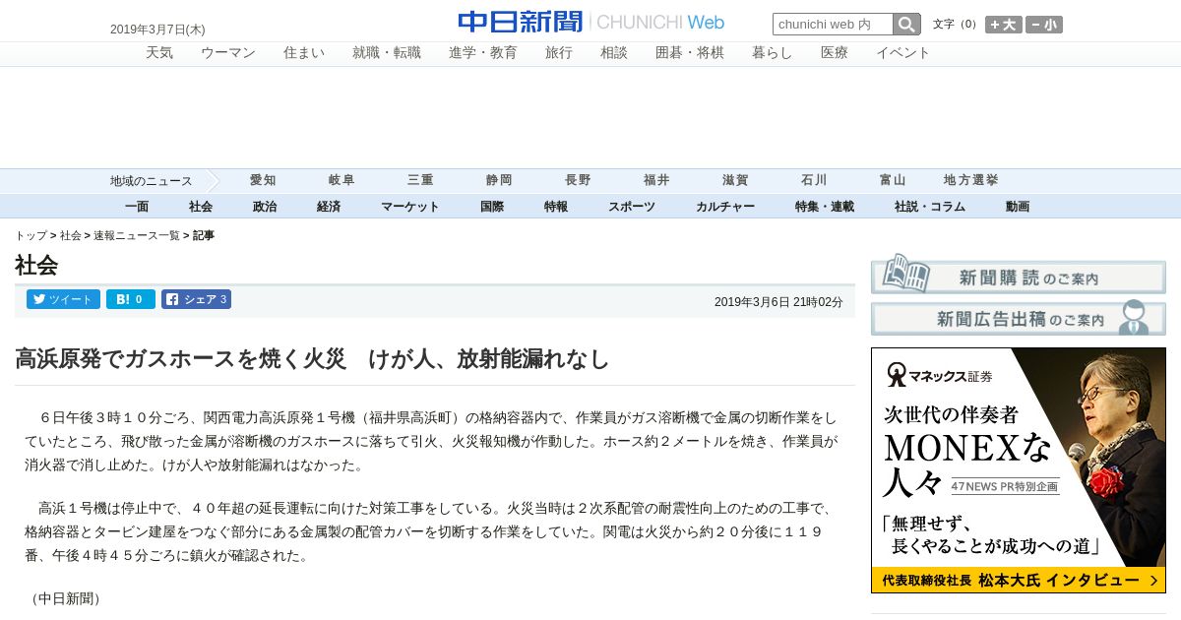Open the 住まい top menu

coord(304,53)
